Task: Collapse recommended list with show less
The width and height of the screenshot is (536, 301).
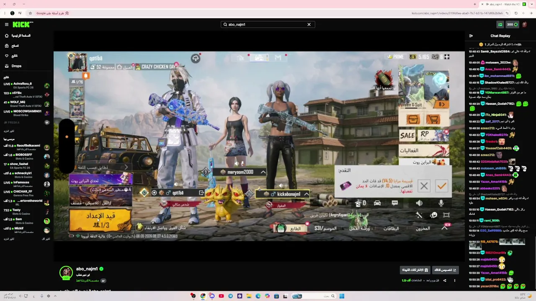Action: pos(46,239)
